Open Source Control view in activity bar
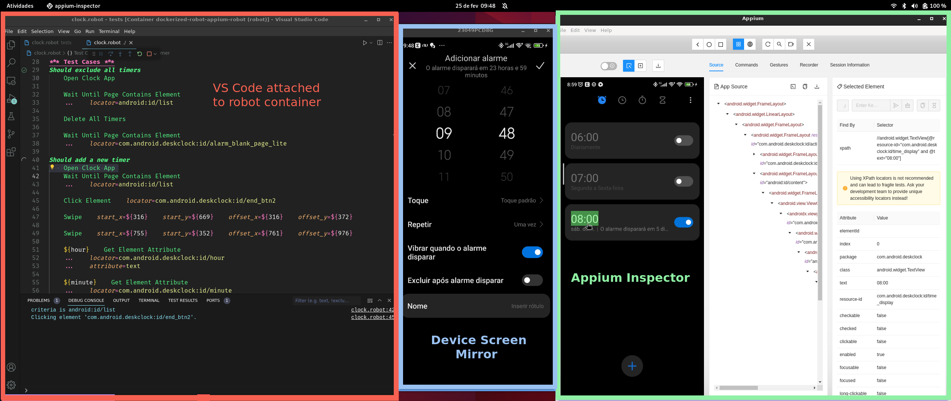Viewport: 951px width, 401px height. [11, 134]
